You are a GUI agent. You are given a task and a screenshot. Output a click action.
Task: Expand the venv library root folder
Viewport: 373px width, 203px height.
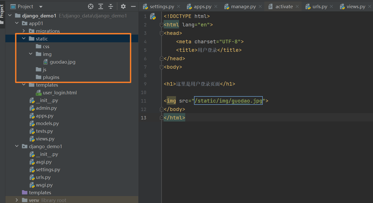[17, 200]
